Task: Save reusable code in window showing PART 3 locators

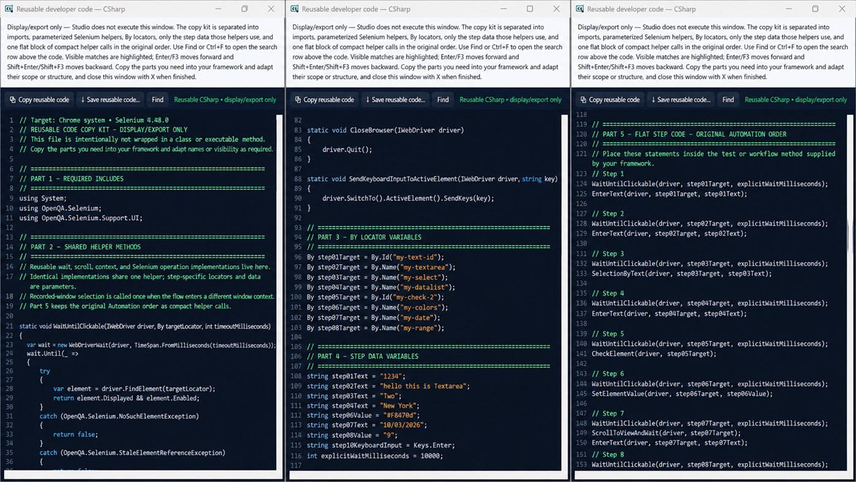Action: pos(396,100)
